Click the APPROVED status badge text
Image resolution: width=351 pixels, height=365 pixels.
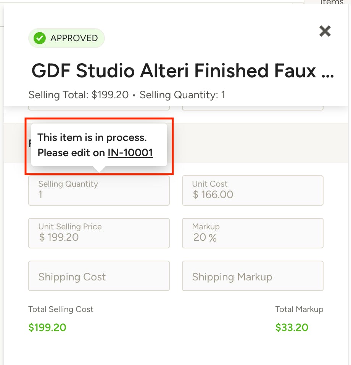click(74, 38)
